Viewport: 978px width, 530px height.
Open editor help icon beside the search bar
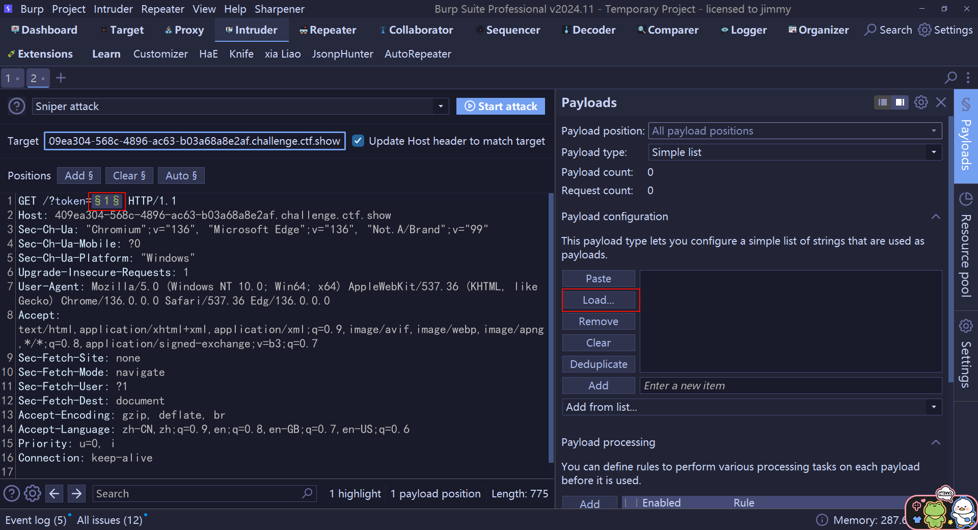[12, 493]
